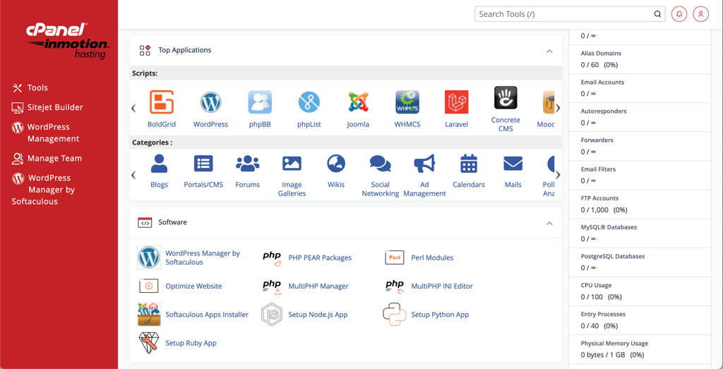Click the notifications bell icon

point(679,14)
